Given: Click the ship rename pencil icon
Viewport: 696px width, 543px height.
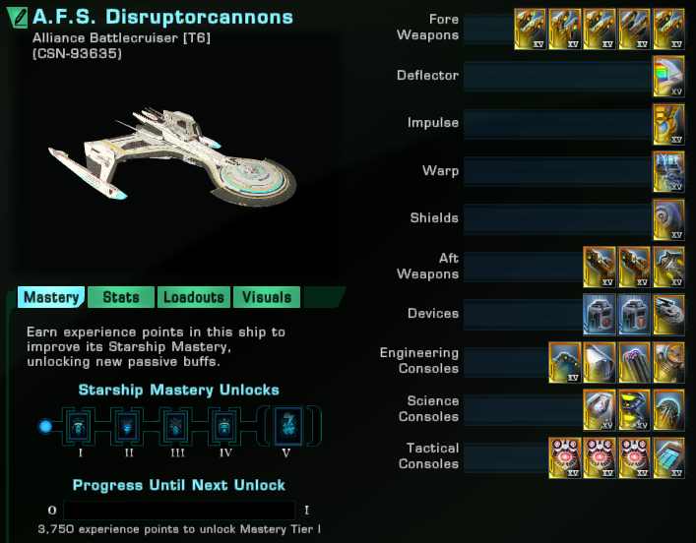Looking at the screenshot, I should pyautogui.click(x=18, y=18).
